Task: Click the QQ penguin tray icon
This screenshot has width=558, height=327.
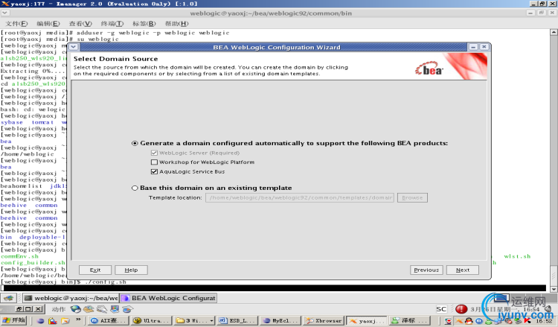Action: pos(469,321)
